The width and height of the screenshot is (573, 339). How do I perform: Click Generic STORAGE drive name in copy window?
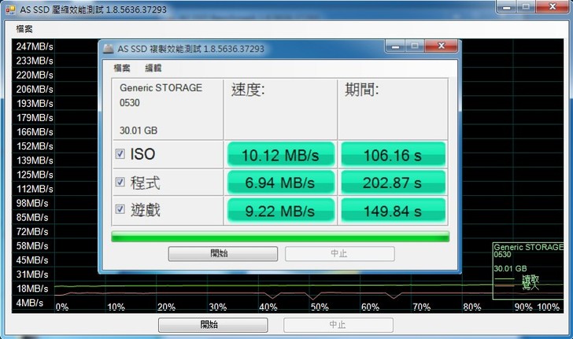pyautogui.click(x=161, y=87)
